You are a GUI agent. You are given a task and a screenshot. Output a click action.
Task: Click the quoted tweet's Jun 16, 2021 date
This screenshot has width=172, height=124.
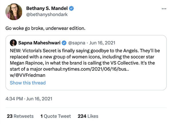[x=102, y=43]
